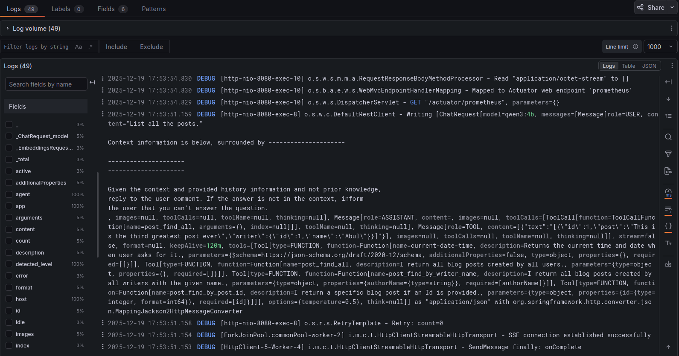This screenshot has height=356, width=679.
Task: Click the scroll to top arrow
Action: (668, 347)
